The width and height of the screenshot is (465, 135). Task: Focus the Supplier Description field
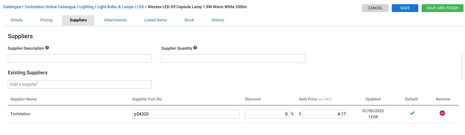pos(80,59)
